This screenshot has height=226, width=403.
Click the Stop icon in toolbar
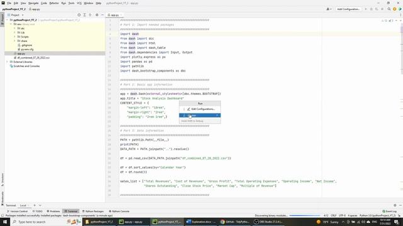pos(382,9)
